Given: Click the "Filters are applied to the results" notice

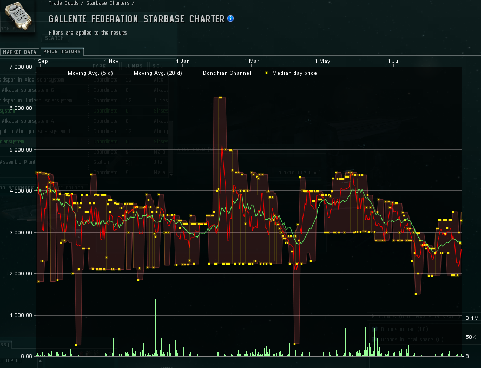Looking at the screenshot, I should click(88, 32).
